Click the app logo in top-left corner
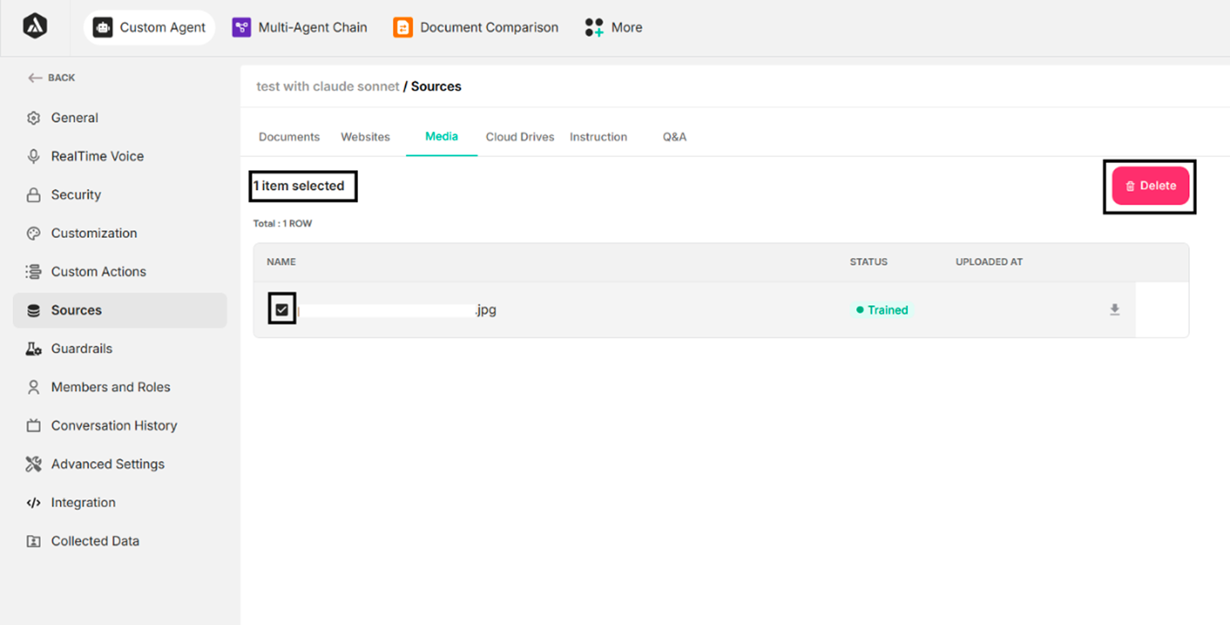The image size is (1230, 625). click(x=35, y=26)
